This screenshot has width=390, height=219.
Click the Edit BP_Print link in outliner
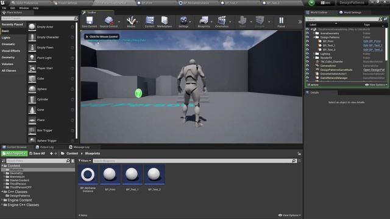pos(372,41)
